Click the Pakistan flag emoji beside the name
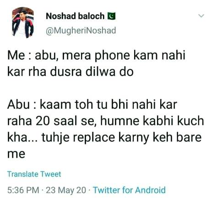The image size is (206, 199). point(111,16)
